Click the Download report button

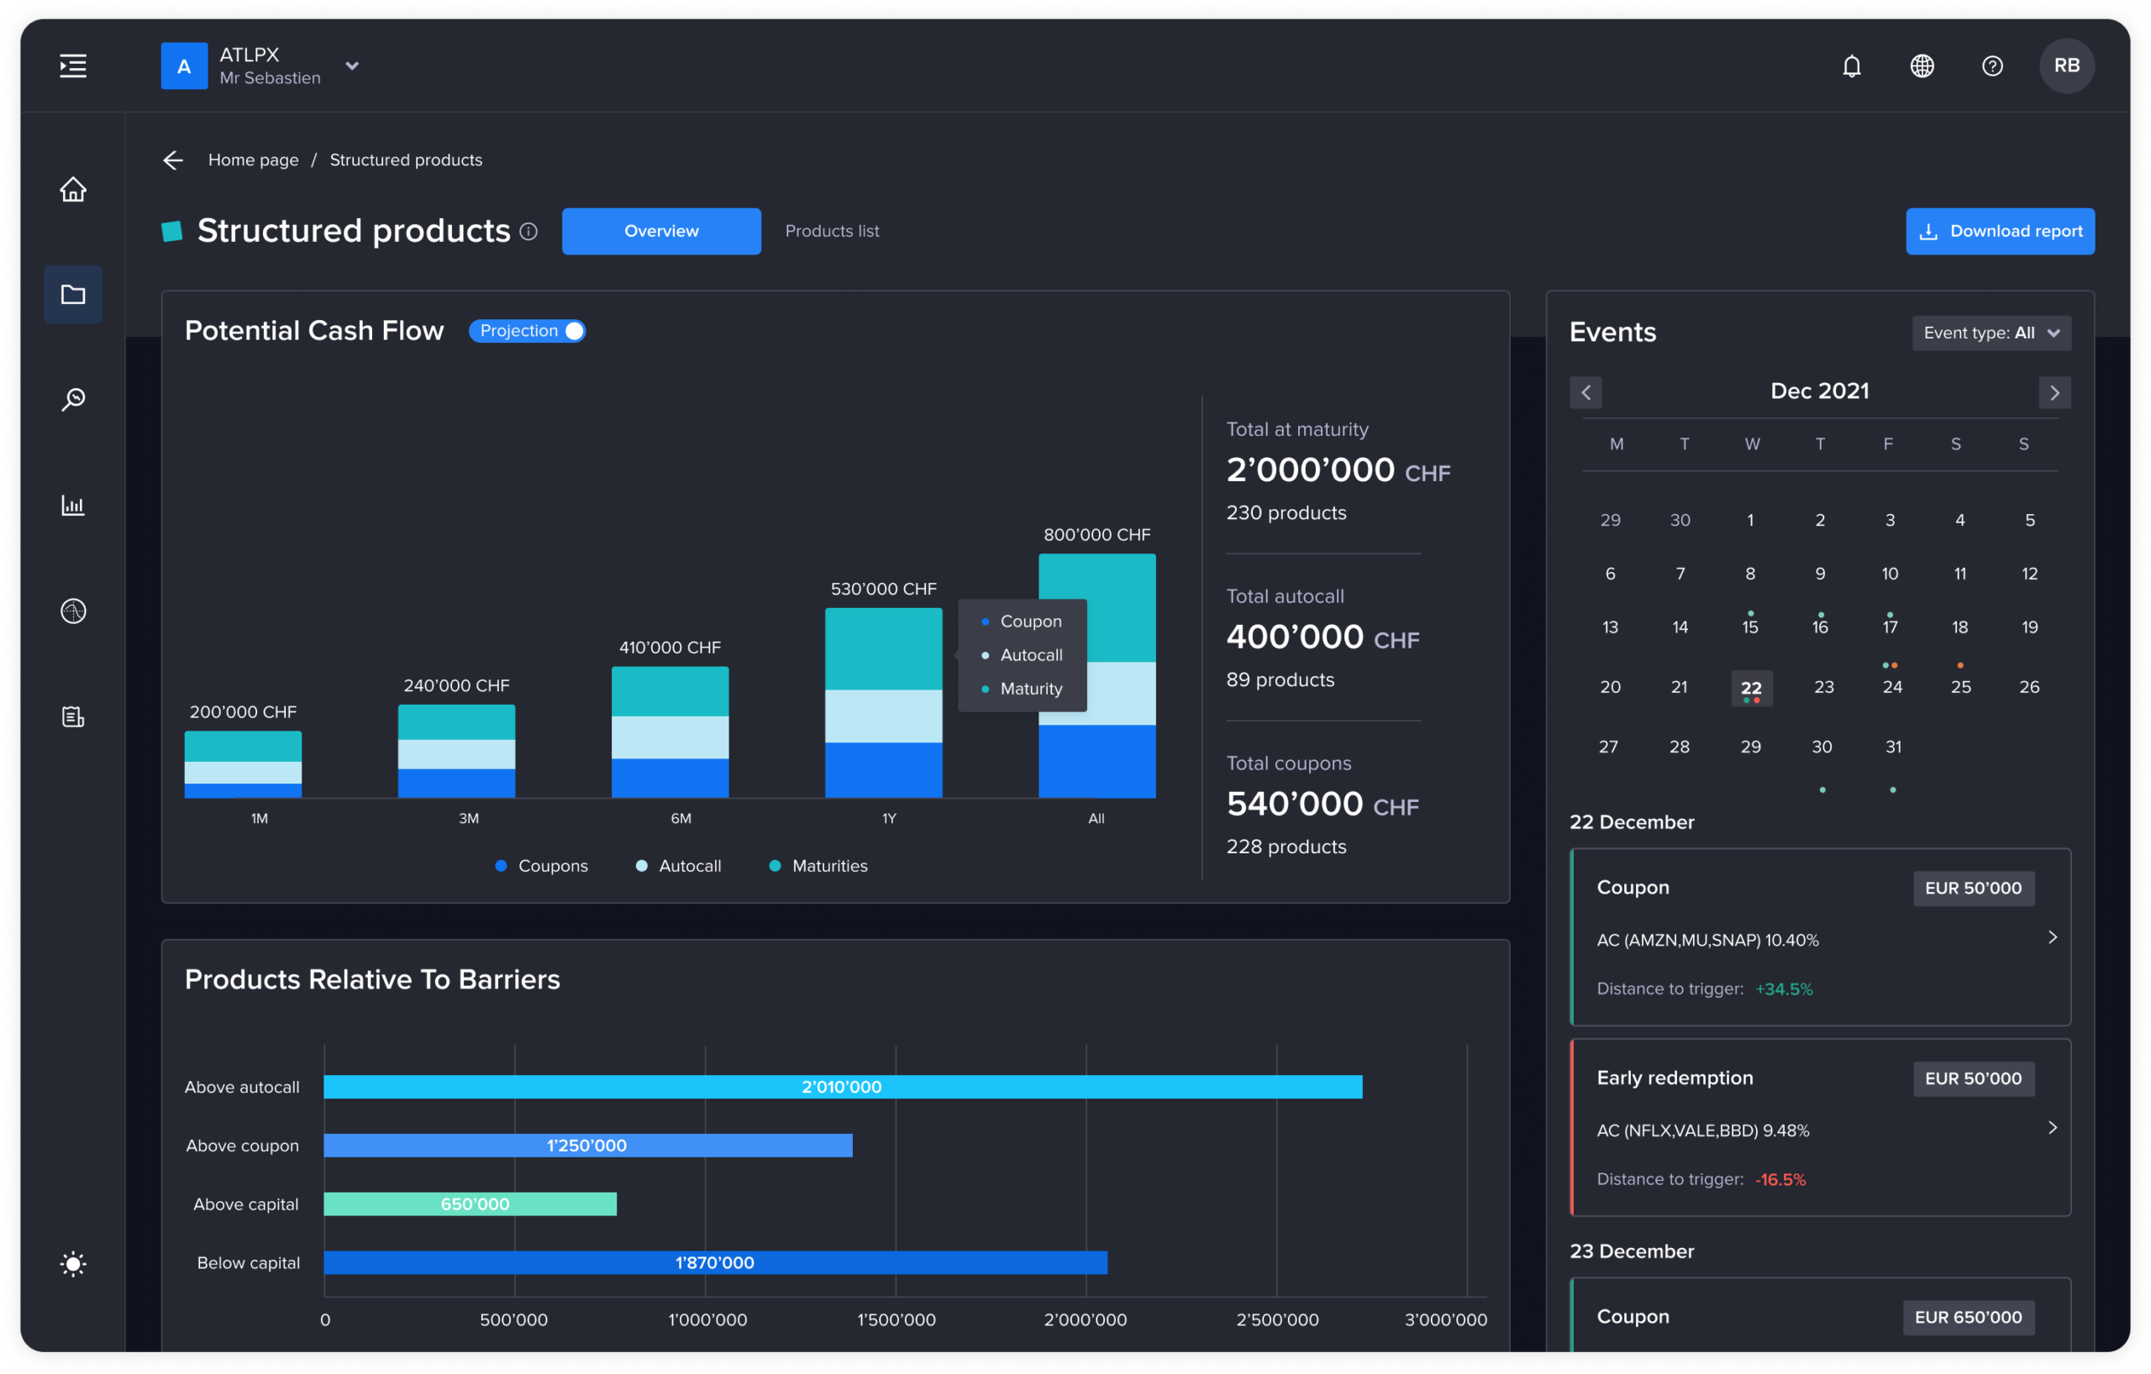pos(1999,231)
